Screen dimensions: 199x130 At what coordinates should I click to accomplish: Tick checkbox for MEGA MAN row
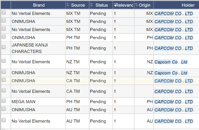4,100
